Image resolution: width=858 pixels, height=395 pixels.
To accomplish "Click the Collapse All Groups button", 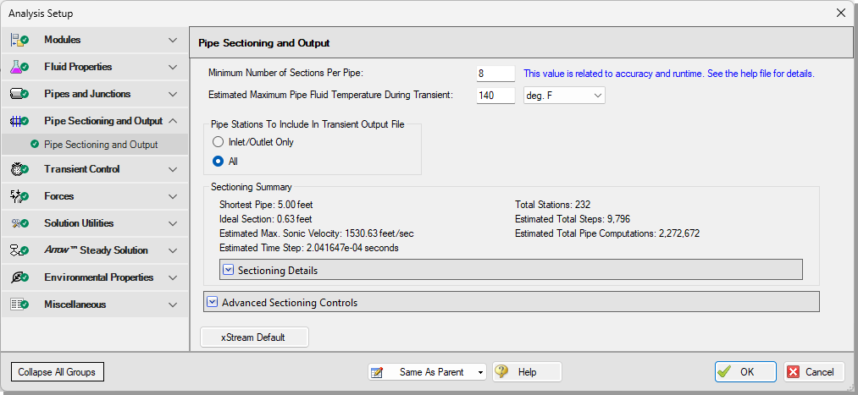I will pos(57,372).
